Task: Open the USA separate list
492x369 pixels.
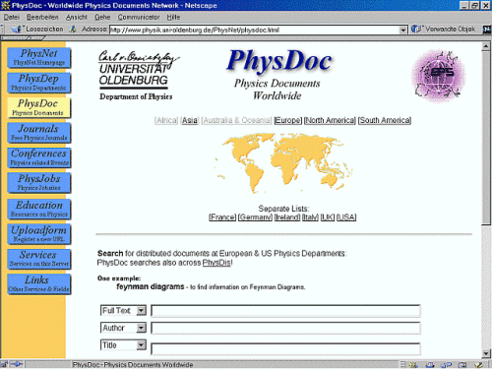Action: (346, 217)
